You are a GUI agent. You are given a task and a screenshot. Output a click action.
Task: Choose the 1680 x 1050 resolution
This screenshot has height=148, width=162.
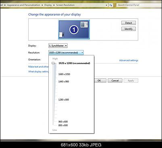pos(64,74)
